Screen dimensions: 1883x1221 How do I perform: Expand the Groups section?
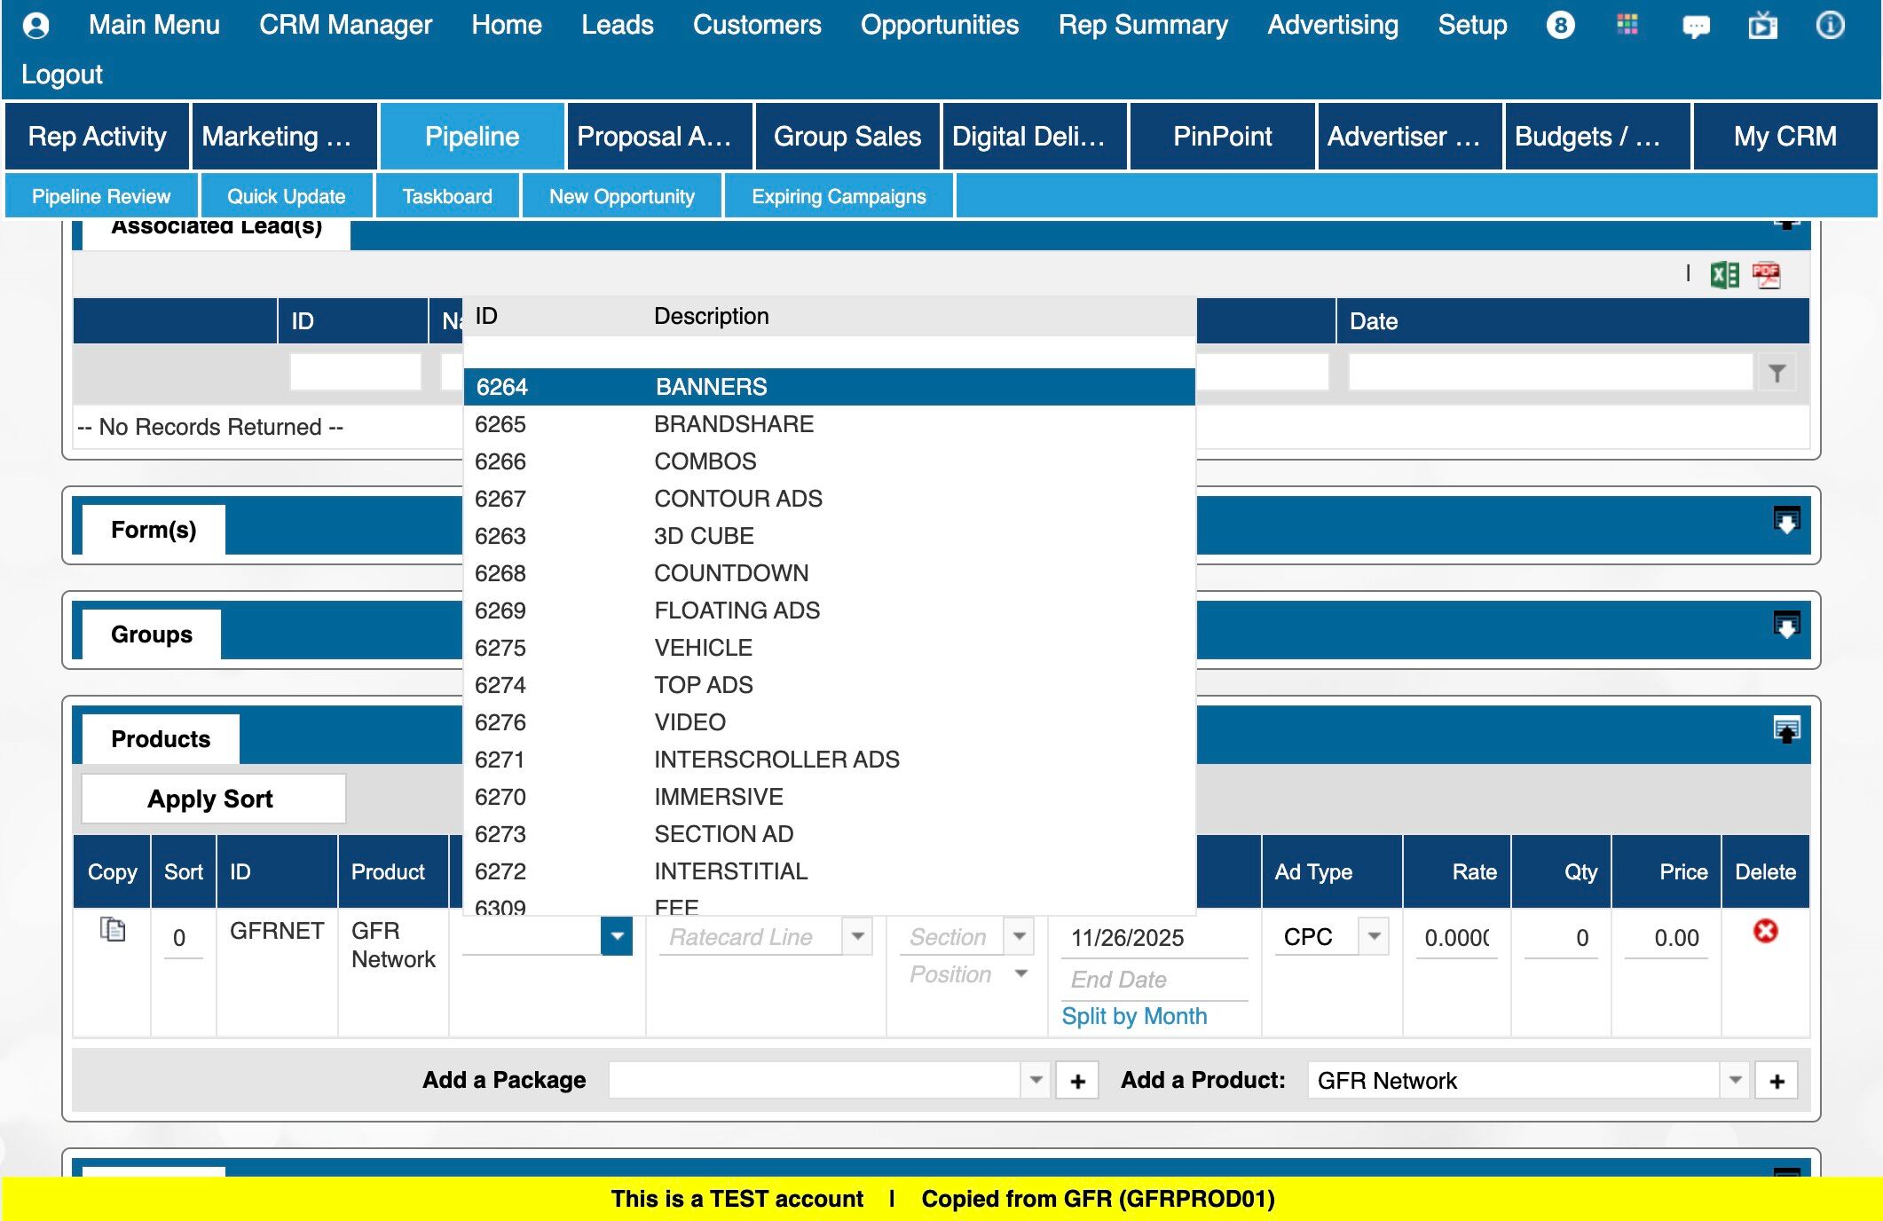click(x=1785, y=626)
